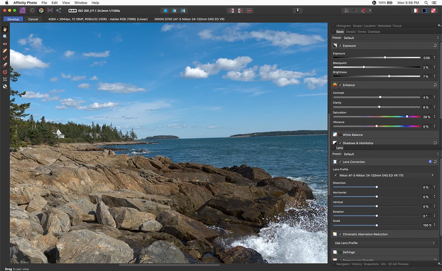The image size is (442, 271).
Task: Open the Basic panel Preset dropdown
Action: (390, 38)
